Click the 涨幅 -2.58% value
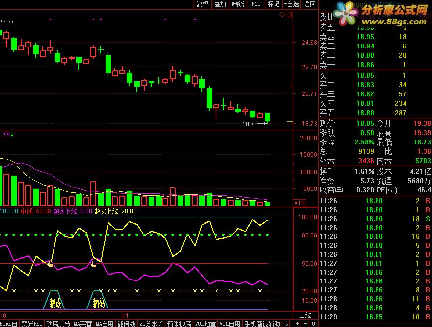This screenshot has width=432, height=327. pos(363,142)
